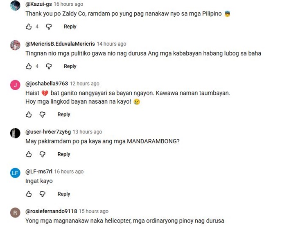Like the comment by @joshabella9763
Viewport: 307px width, 227px height.
29,114
